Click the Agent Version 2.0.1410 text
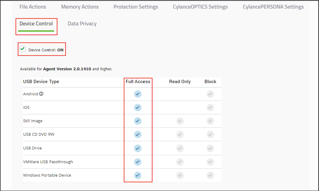This screenshot has height=191, width=319. point(67,69)
